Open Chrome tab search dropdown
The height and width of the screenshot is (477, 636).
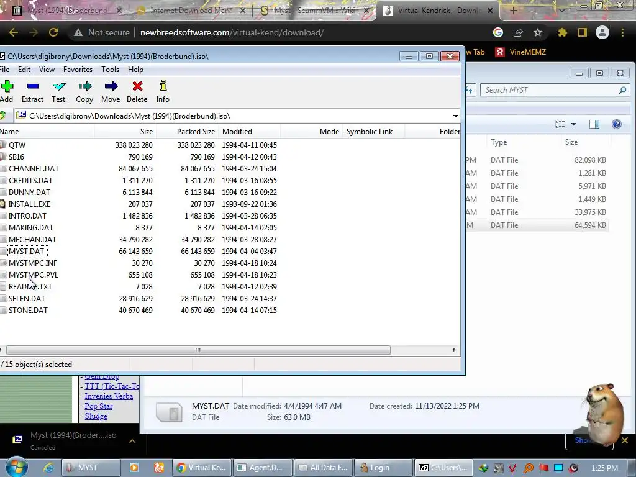click(x=562, y=11)
